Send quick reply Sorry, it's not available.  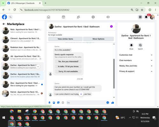(x=68, y=71)
